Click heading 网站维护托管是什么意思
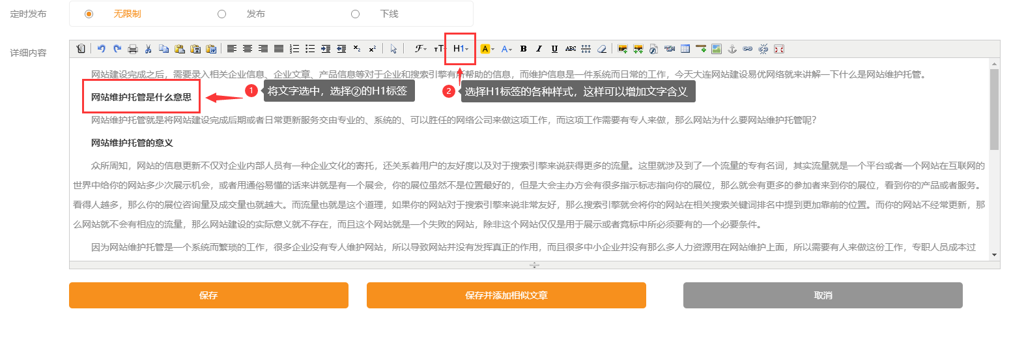Image resolution: width=1011 pixels, height=339 pixels. pyautogui.click(x=141, y=97)
